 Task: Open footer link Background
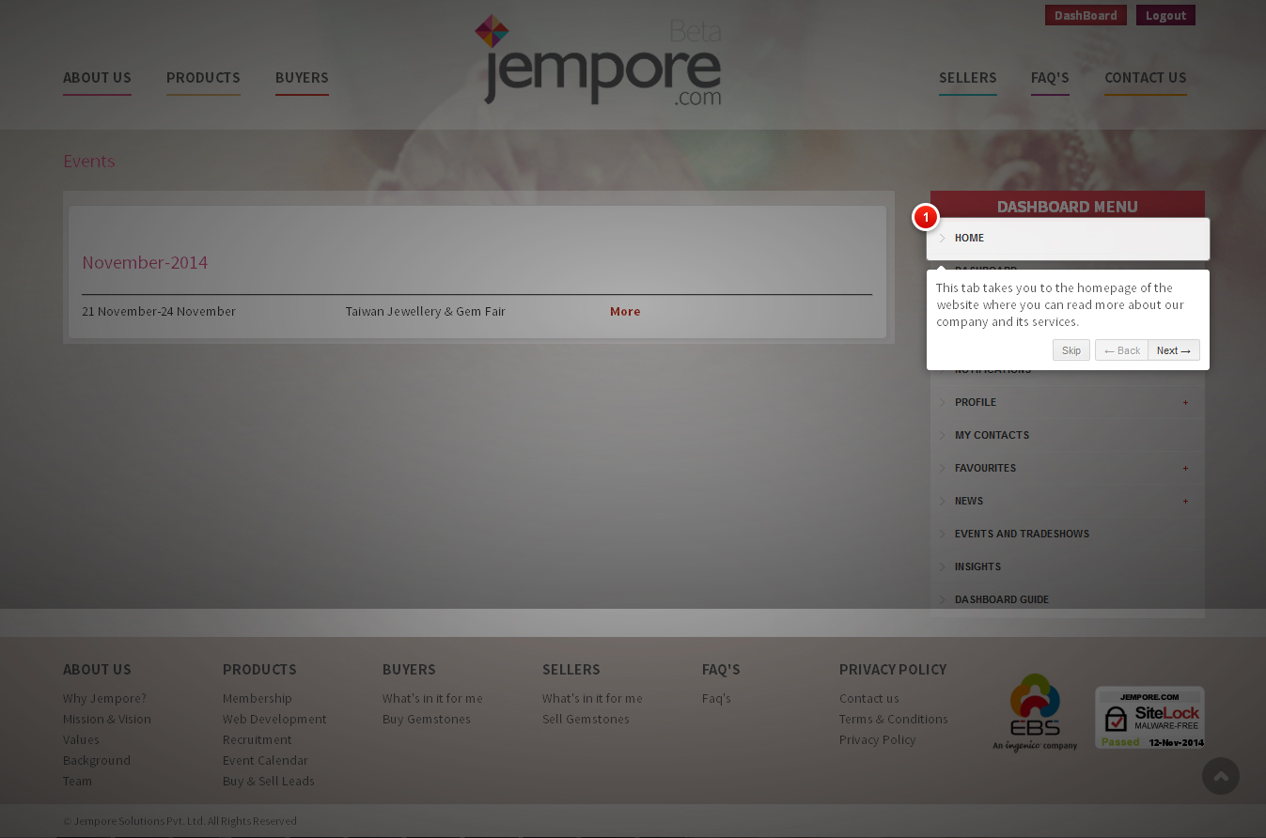tap(97, 761)
